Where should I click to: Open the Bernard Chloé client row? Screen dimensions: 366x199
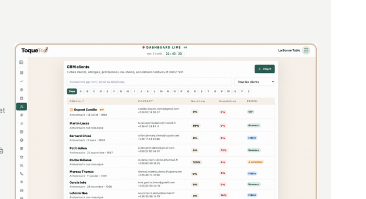click(x=171, y=138)
